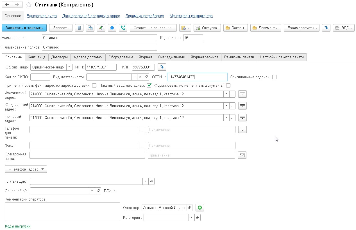Screen dimensions: 356x230
Task: Open the Категория dropdown arrow
Action: [192, 217]
